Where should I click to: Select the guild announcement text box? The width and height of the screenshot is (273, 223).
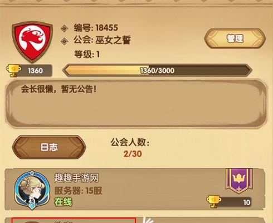tap(136, 103)
